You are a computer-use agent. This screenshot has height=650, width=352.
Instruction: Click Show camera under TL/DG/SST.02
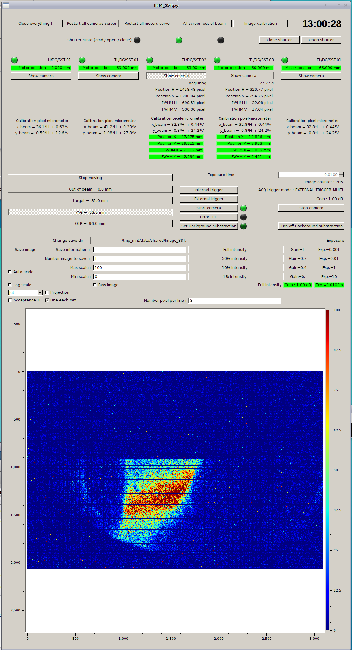176,76
